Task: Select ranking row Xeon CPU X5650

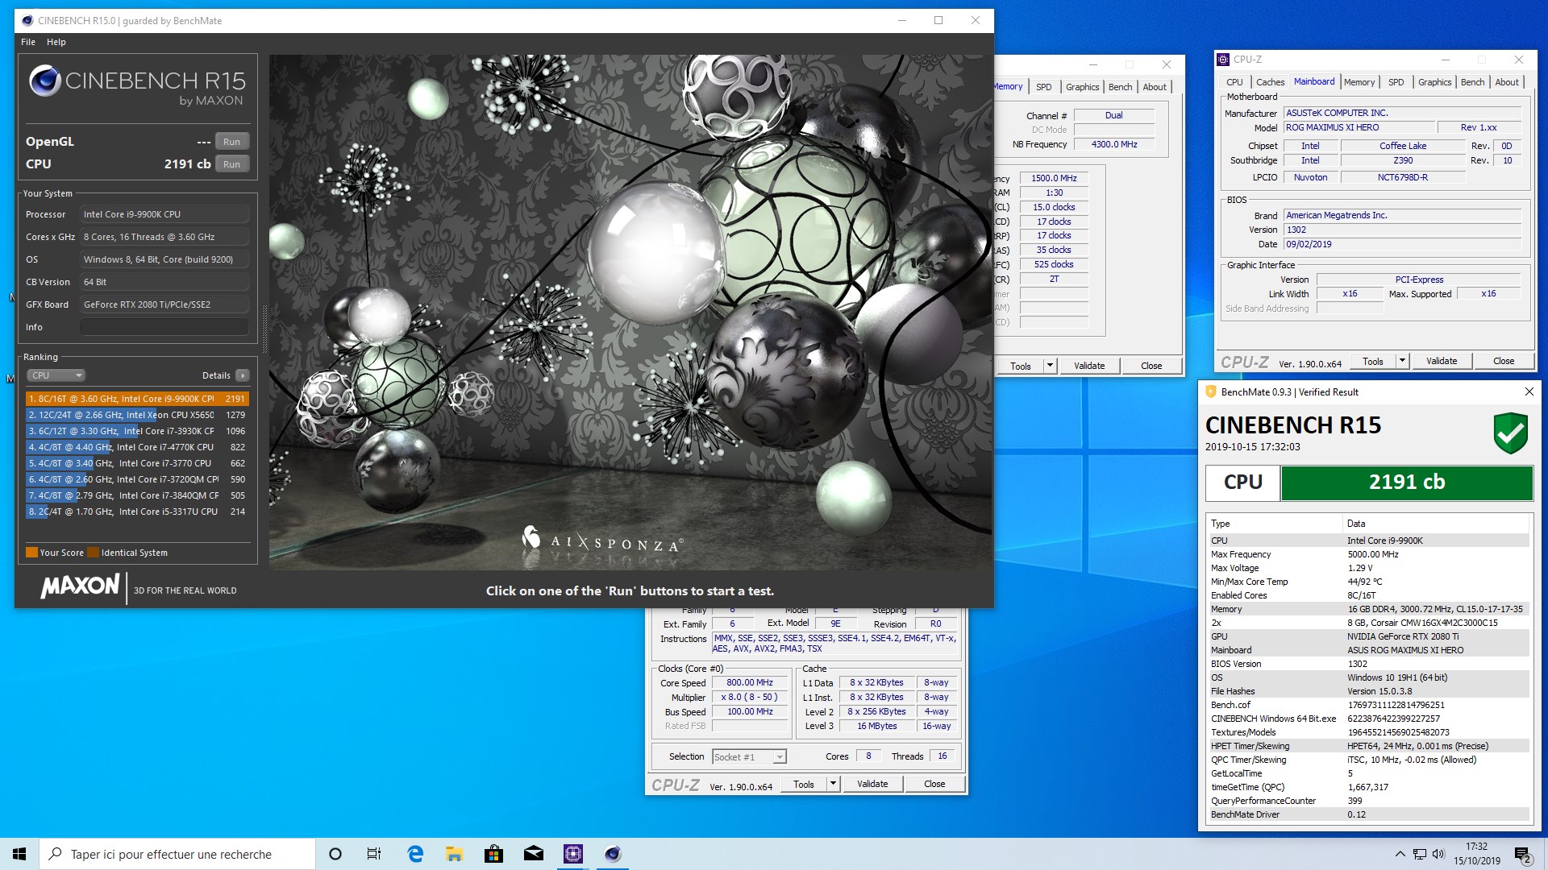Action: click(x=137, y=415)
